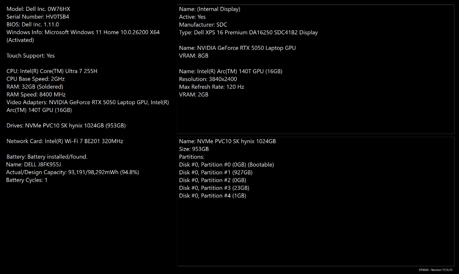This screenshot has height=274, width=459.
Task: Click the Serial Number HV0TSB4 line
Action: point(38,17)
